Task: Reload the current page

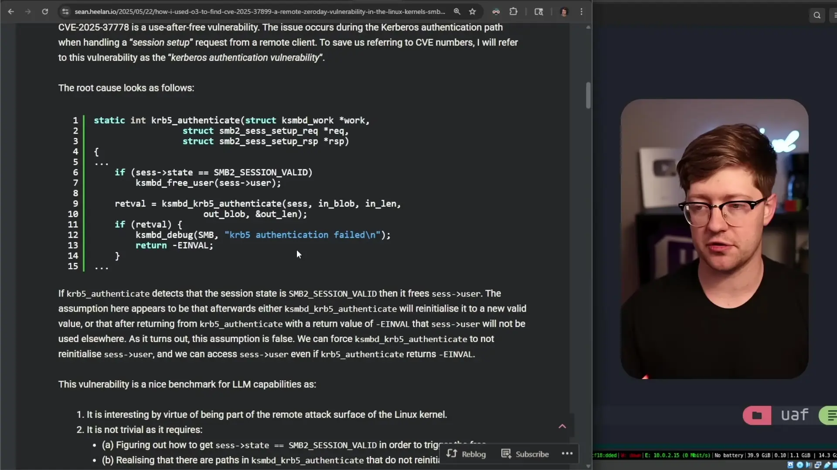Action: point(45,12)
